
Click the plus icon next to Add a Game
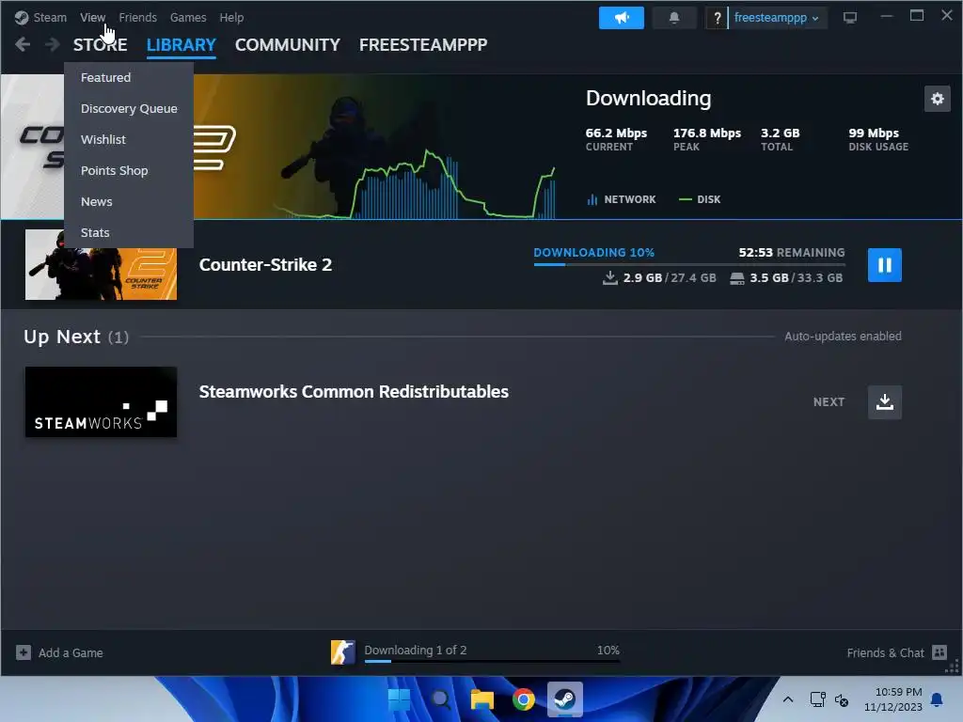24,652
